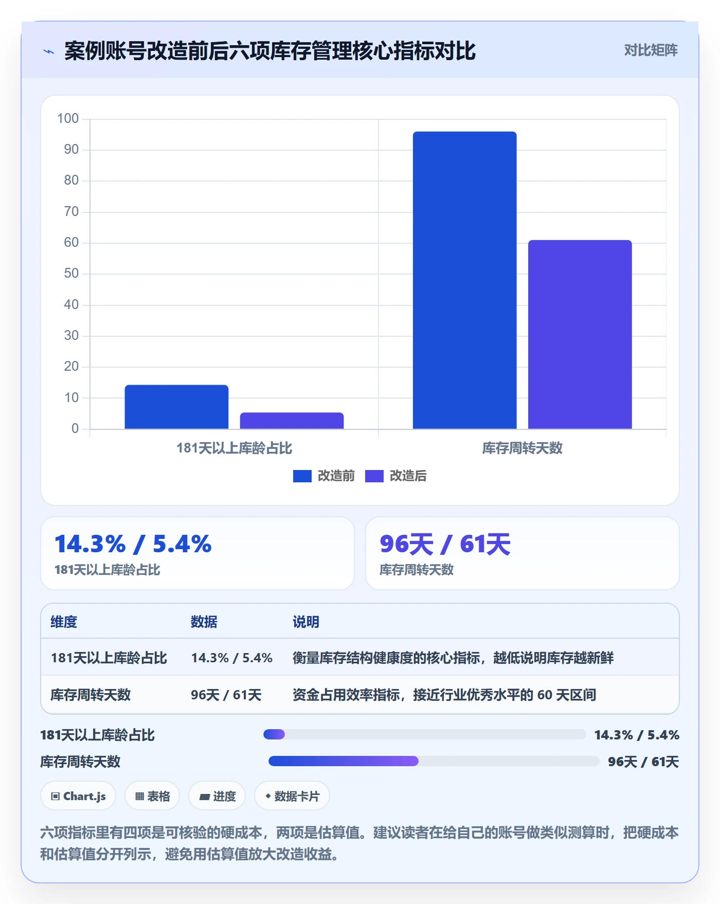Select the table value 96天 / 61天
The image size is (720, 904).
point(226,695)
